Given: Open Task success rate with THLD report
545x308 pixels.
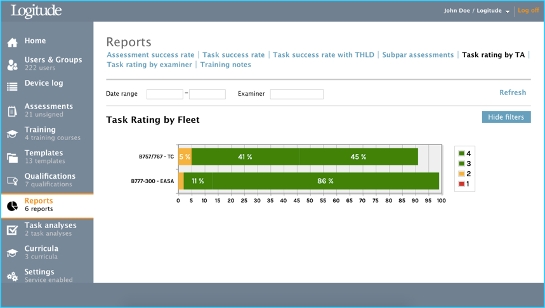Looking at the screenshot, I should point(324,55).
